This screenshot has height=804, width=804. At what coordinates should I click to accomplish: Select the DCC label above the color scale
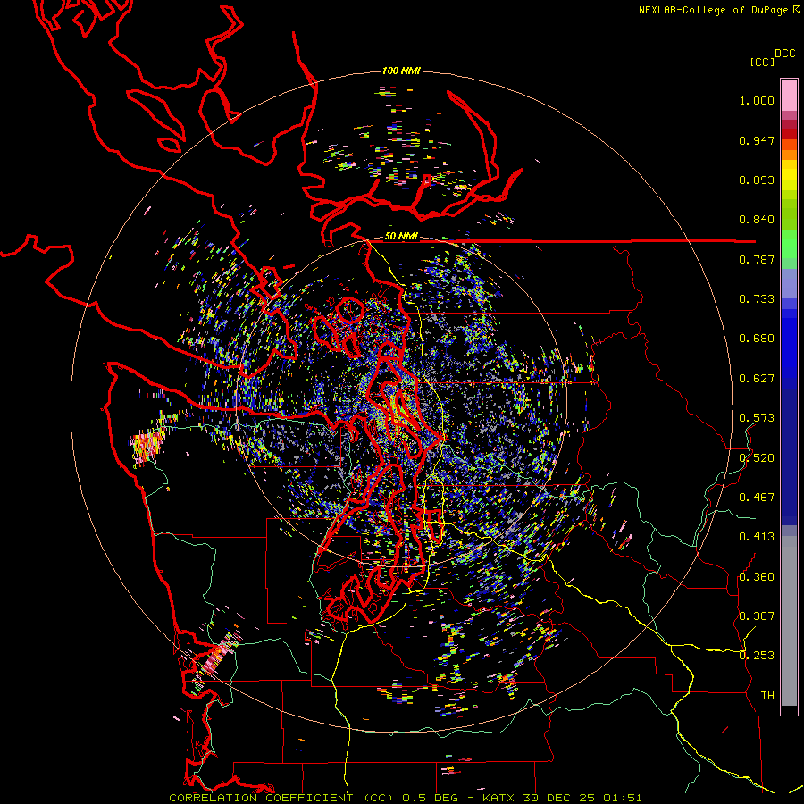tap(784, 54)
